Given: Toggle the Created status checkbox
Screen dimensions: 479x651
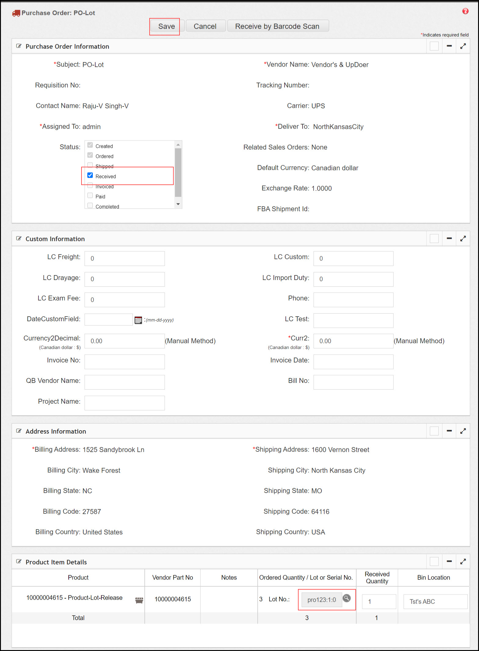Looking at the screenshot, I should click(x=90, y=145).
